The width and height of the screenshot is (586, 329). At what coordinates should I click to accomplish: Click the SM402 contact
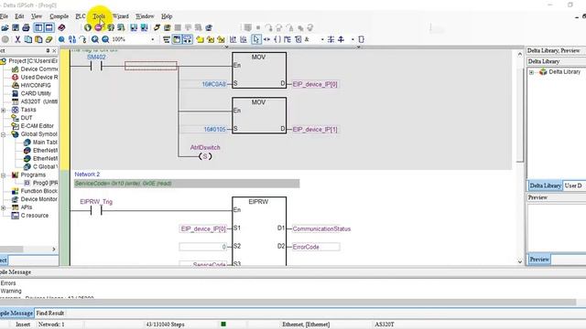pos(96,67)
